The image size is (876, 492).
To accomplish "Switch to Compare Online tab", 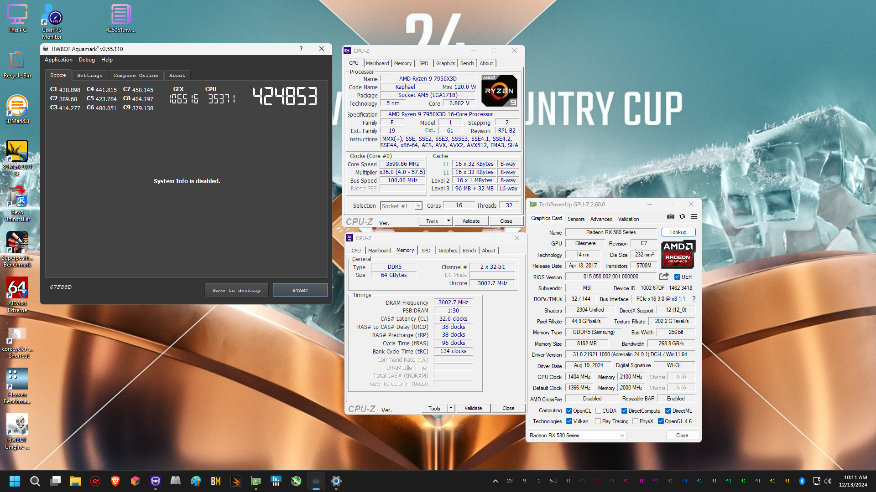I will click(x=136, y=75).
